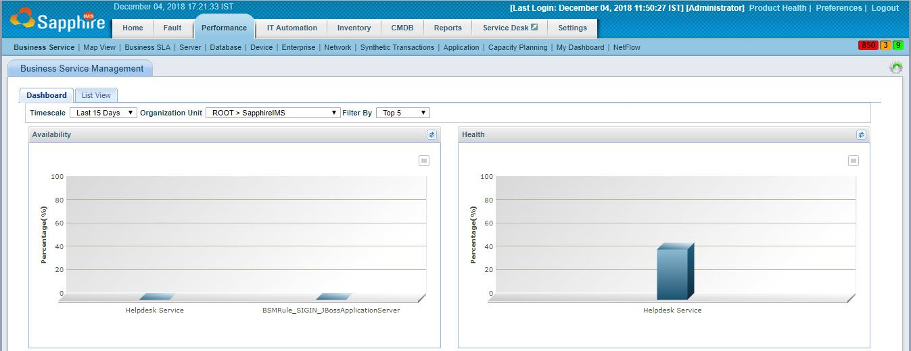911x351 pixels.
Task: Click the Service Desk external link icon
Action: pyautogui.click(x=534, y=28)
